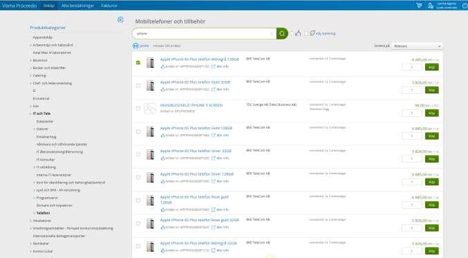The image size is (468, 258).
Task: Click thumbs-up on iPhone 6S Plus Silver 32GB
Action: pyautogui.click(x=162, y=158)
